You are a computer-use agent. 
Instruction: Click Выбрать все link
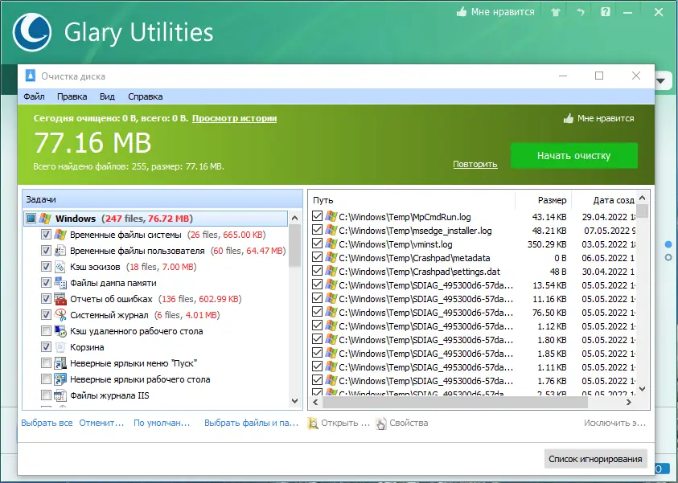(x=47, y=423)
